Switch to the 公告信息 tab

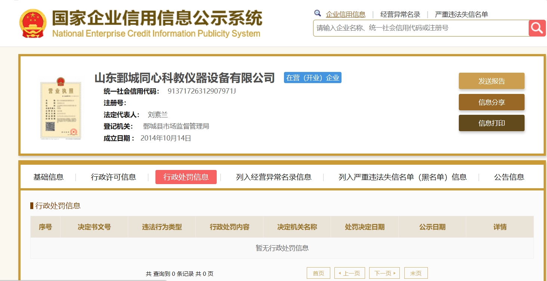click(x=509, y=177)
